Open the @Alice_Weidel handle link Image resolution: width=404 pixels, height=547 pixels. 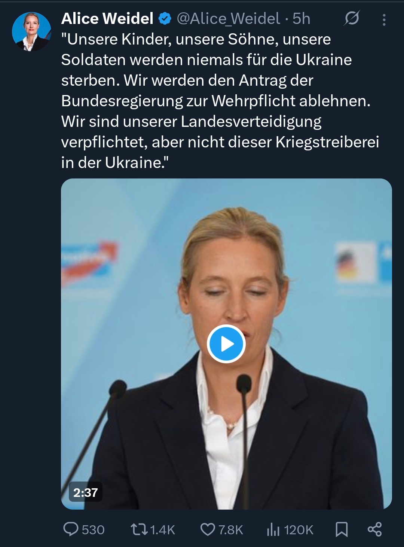228,19
